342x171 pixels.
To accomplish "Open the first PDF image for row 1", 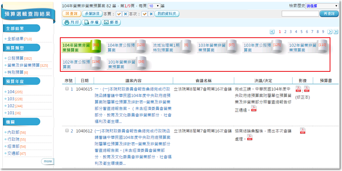I will click(298, 88).
